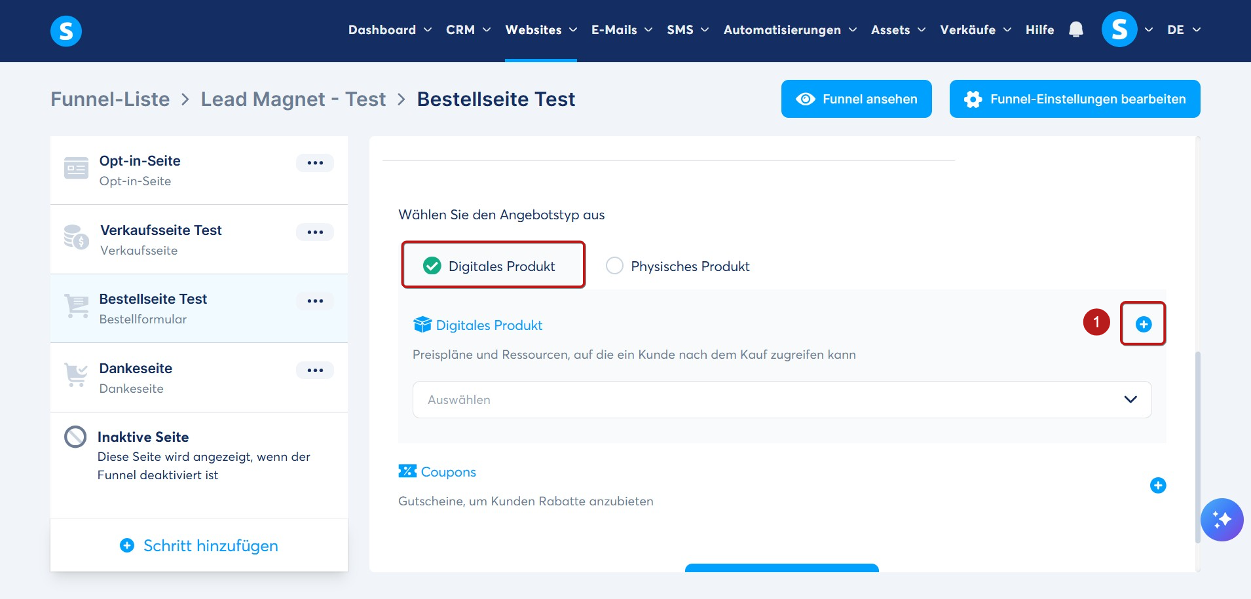Viewport: 1251px width, 599px height.
Task: Select the Digitales Produkt offer type
Action: click(x=493, y=265)
